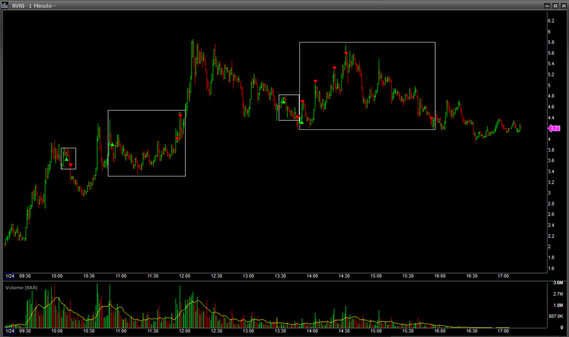This screenshot has height=337, width=569.
Task: Click the red sell marker before 12:00 near 4.4
Action: coord(180,116)
